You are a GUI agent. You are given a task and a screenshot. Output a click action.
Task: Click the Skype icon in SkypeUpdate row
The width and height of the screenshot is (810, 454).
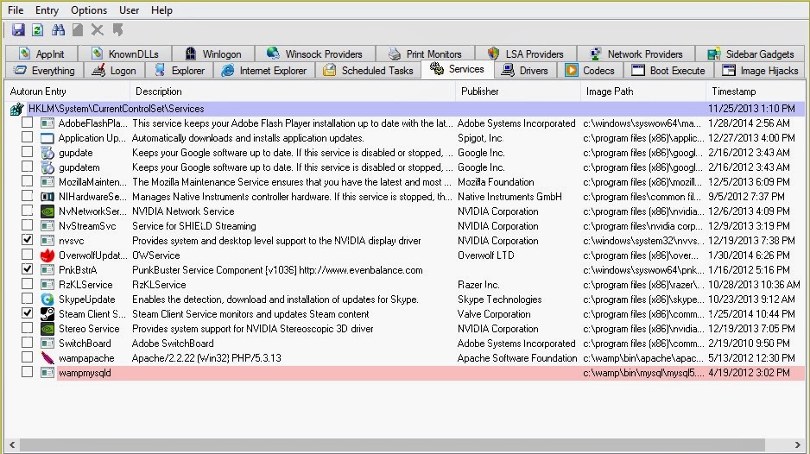click(x=47, y=299)
